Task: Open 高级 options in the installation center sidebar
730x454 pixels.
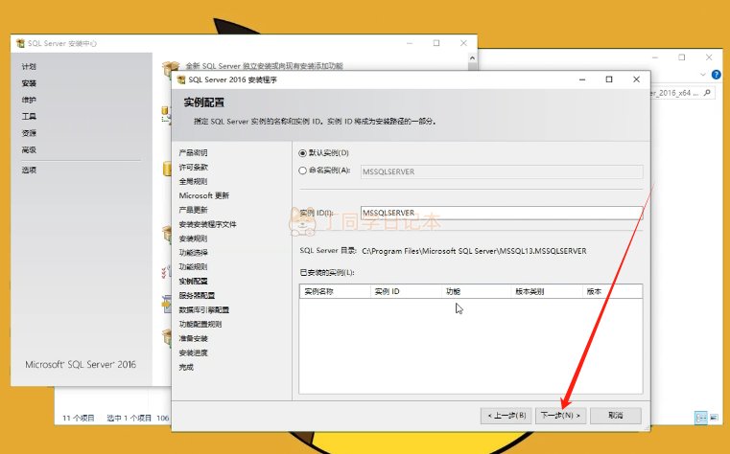Action: pyautogui.click(x=29, y=149)
